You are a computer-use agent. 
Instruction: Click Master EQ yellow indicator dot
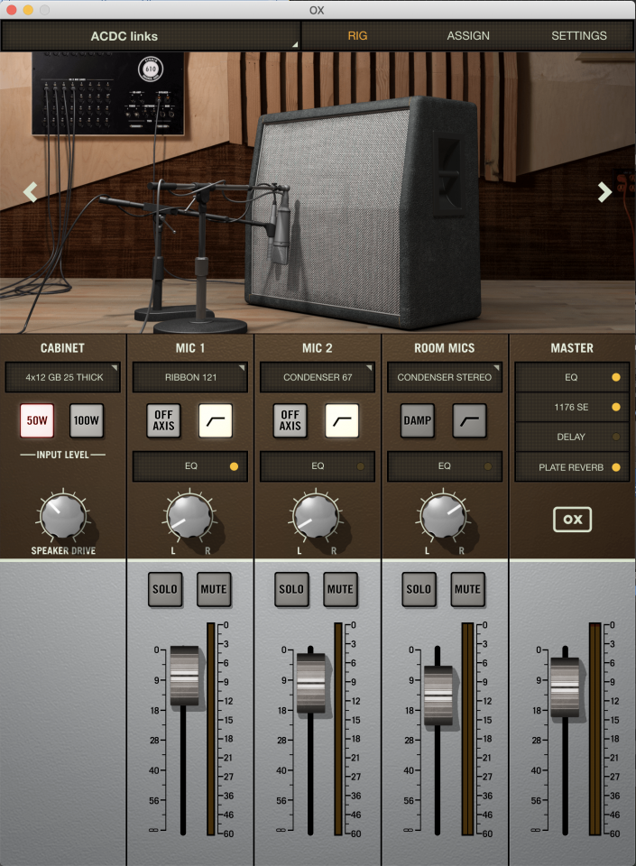pos(615,377)
